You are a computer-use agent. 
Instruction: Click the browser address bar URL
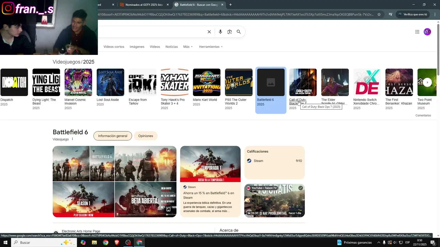point(235,14)
